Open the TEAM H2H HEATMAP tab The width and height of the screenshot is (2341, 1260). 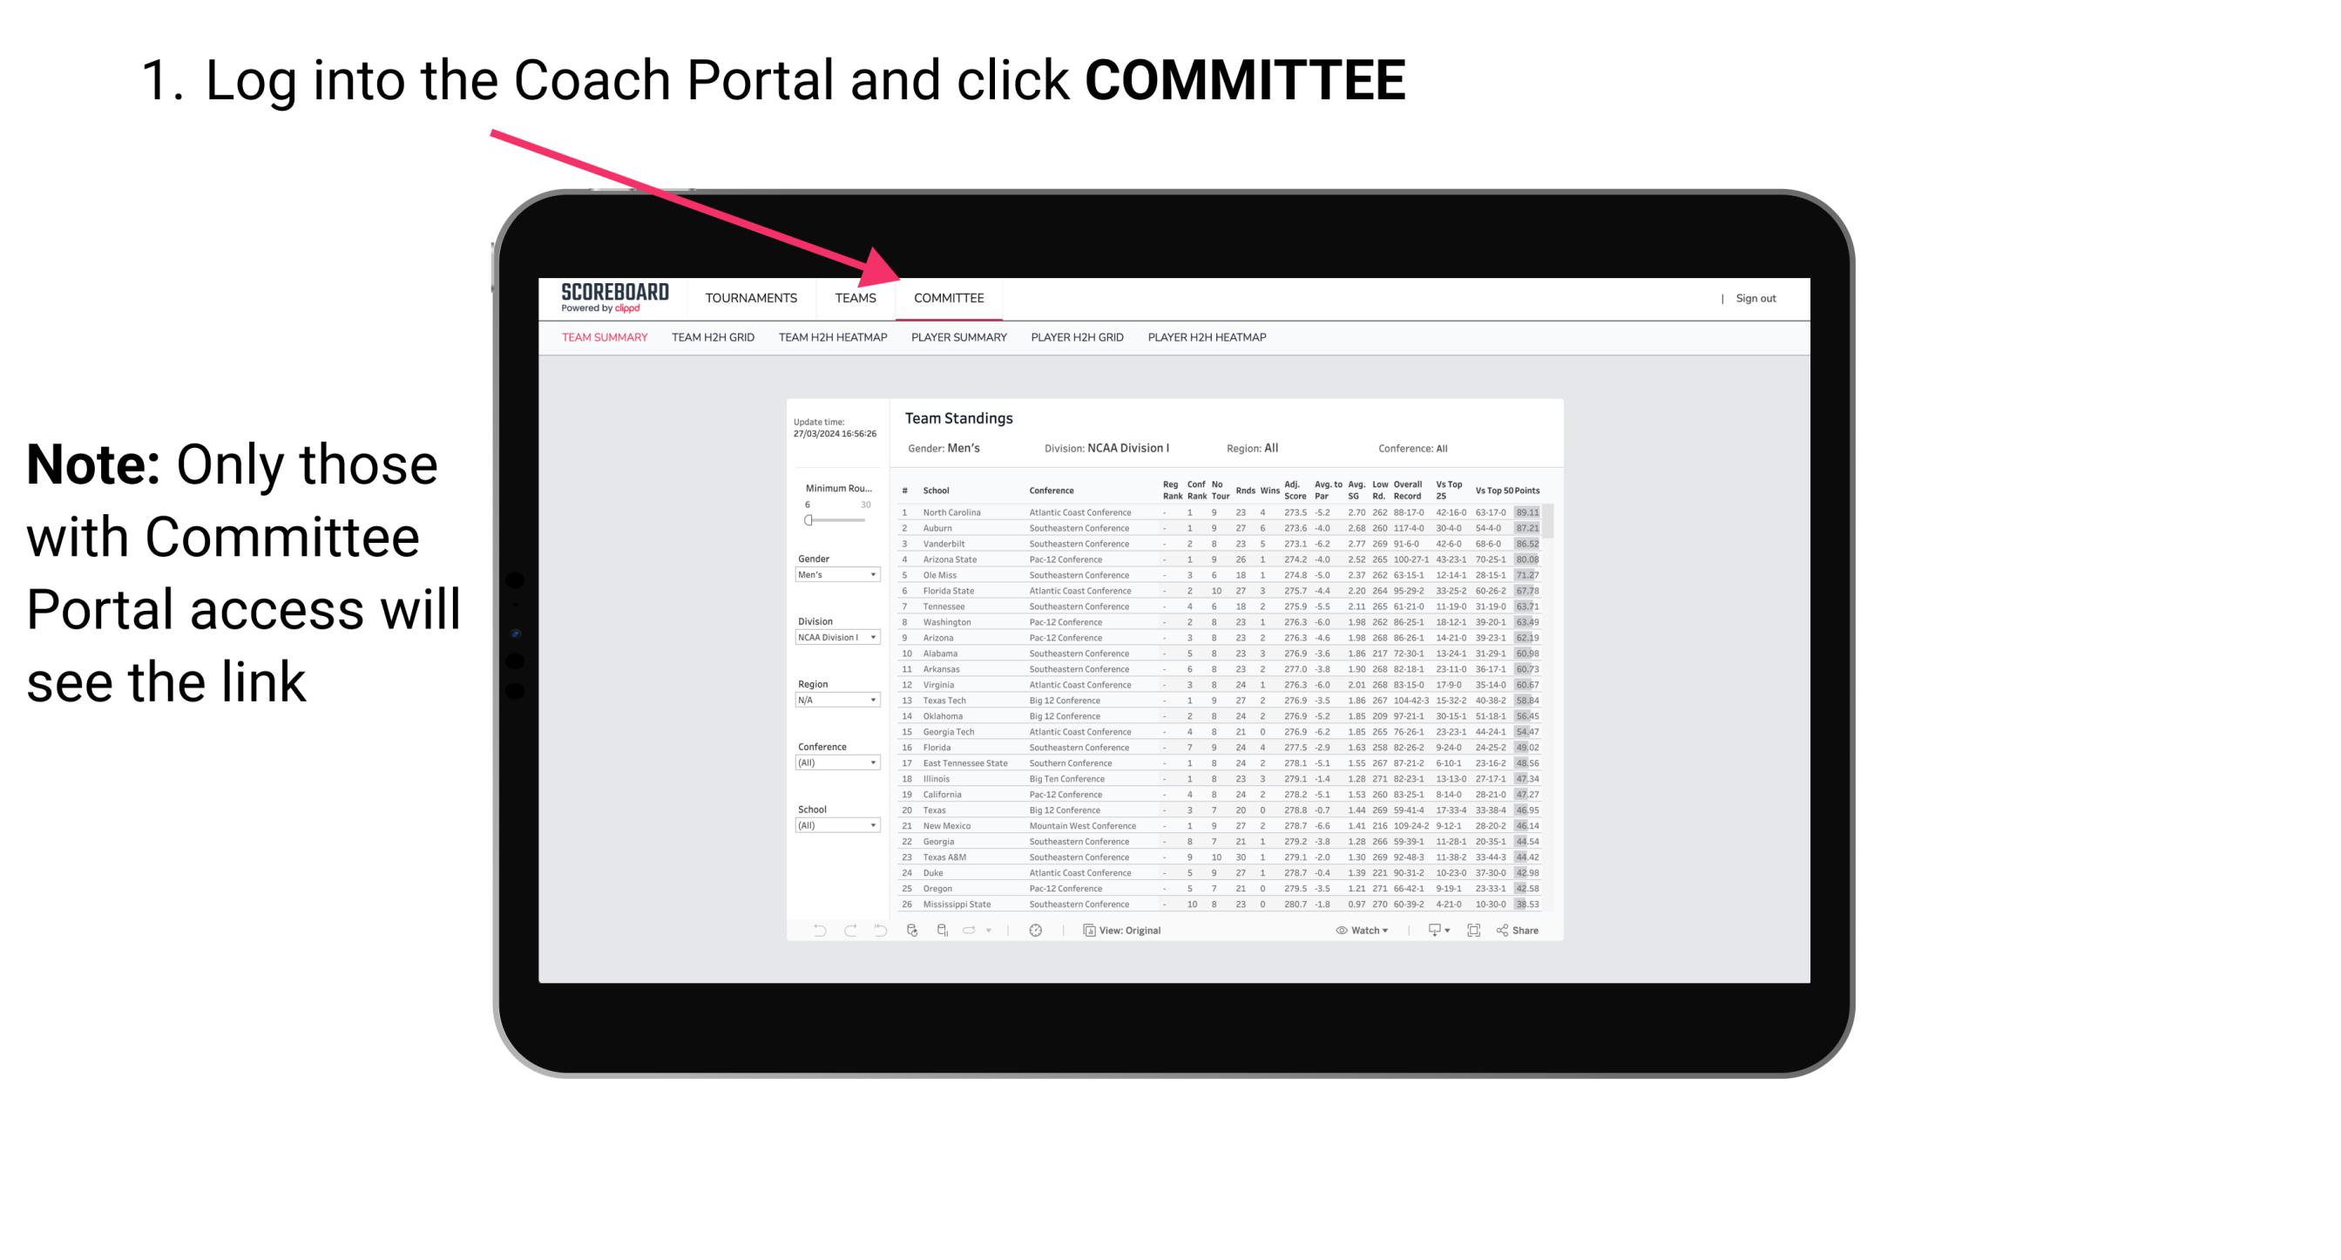point(835,340)
